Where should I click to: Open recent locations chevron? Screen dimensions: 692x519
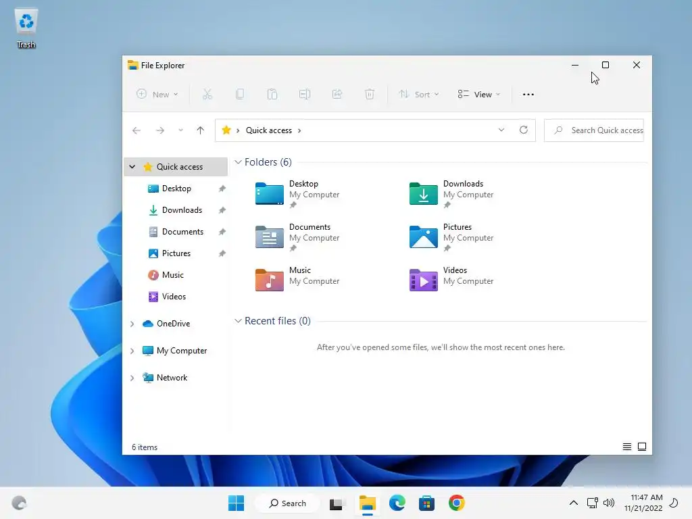tap(180, 130)
